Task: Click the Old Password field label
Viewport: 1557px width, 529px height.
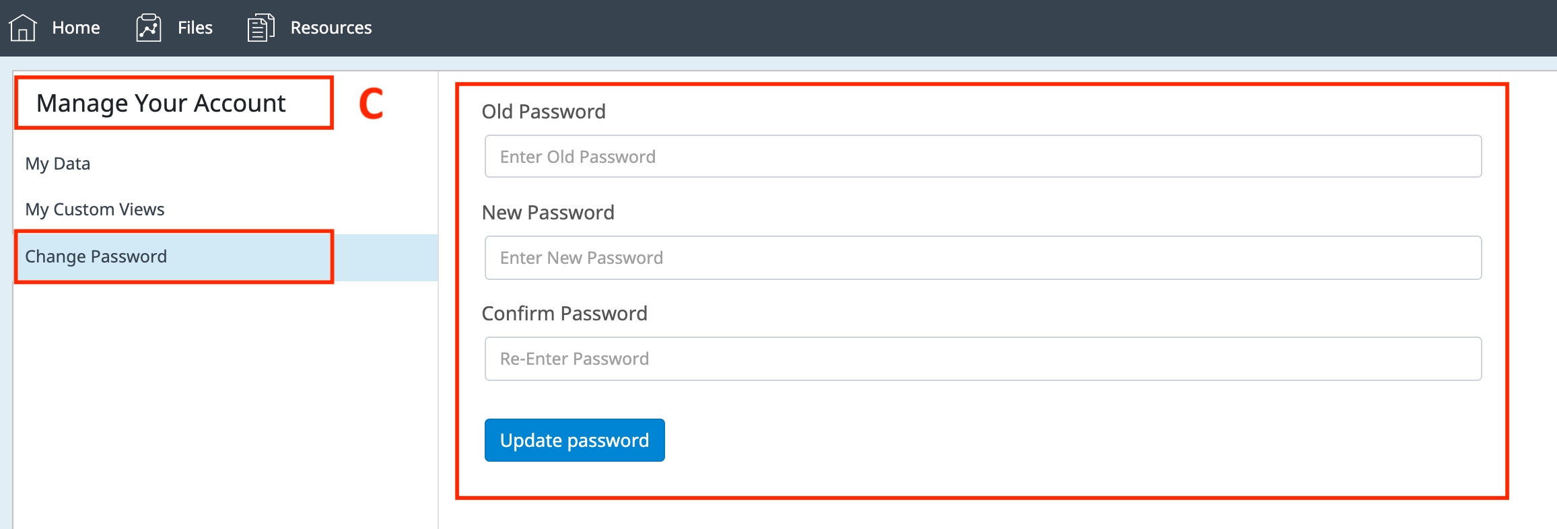Action: click(x=544, y=112)
